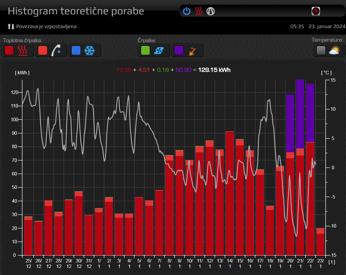Click the green 0.18 pump value
346x275 pixels.
pos(163,70)
